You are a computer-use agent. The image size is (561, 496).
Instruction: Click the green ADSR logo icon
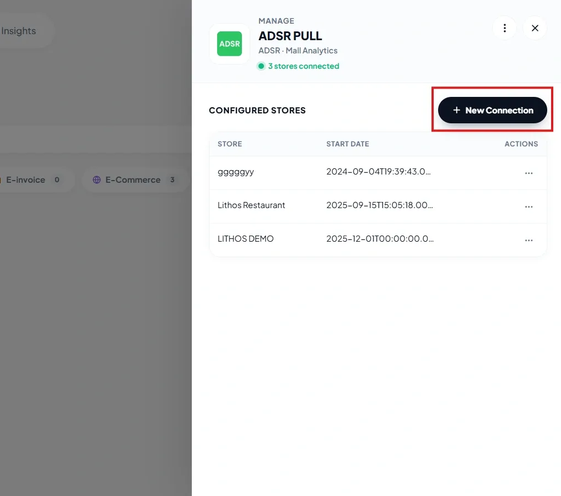coord(229,43)
